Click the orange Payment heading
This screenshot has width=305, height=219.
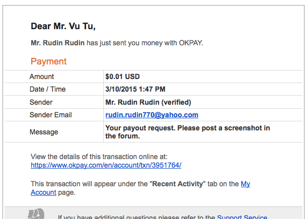(x=49, y=61)
